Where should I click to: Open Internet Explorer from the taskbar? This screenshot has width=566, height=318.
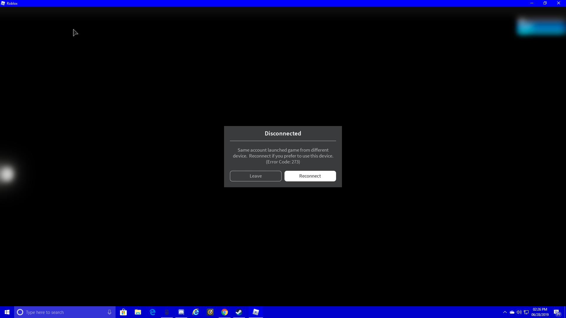tap(196, 312)
